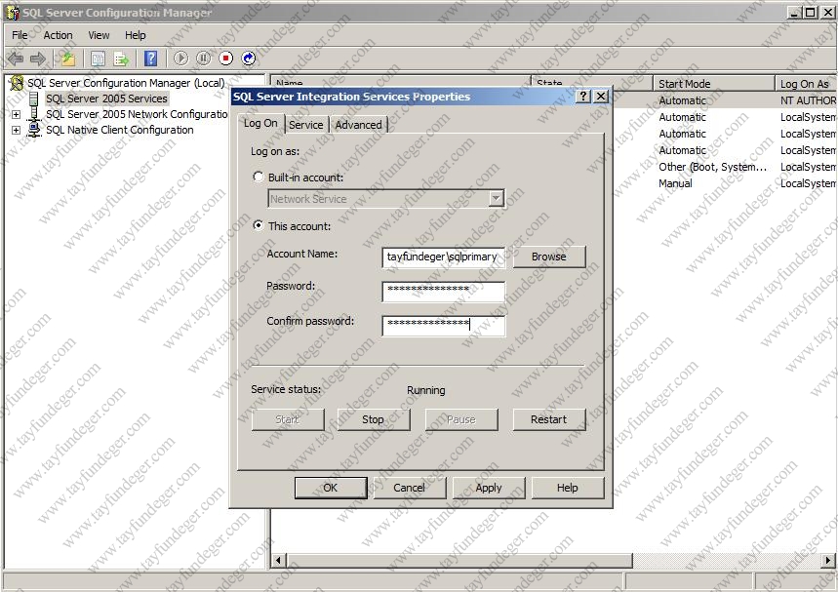Click the dialog's Help button
This screenshot has width=838, height=592.
click(568, 488)
